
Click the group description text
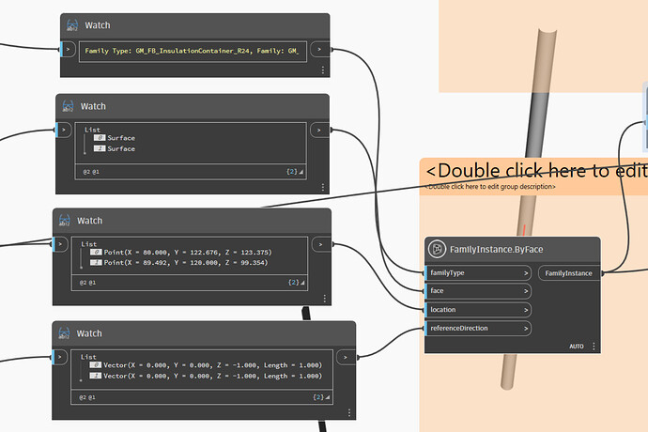(490, 187)
